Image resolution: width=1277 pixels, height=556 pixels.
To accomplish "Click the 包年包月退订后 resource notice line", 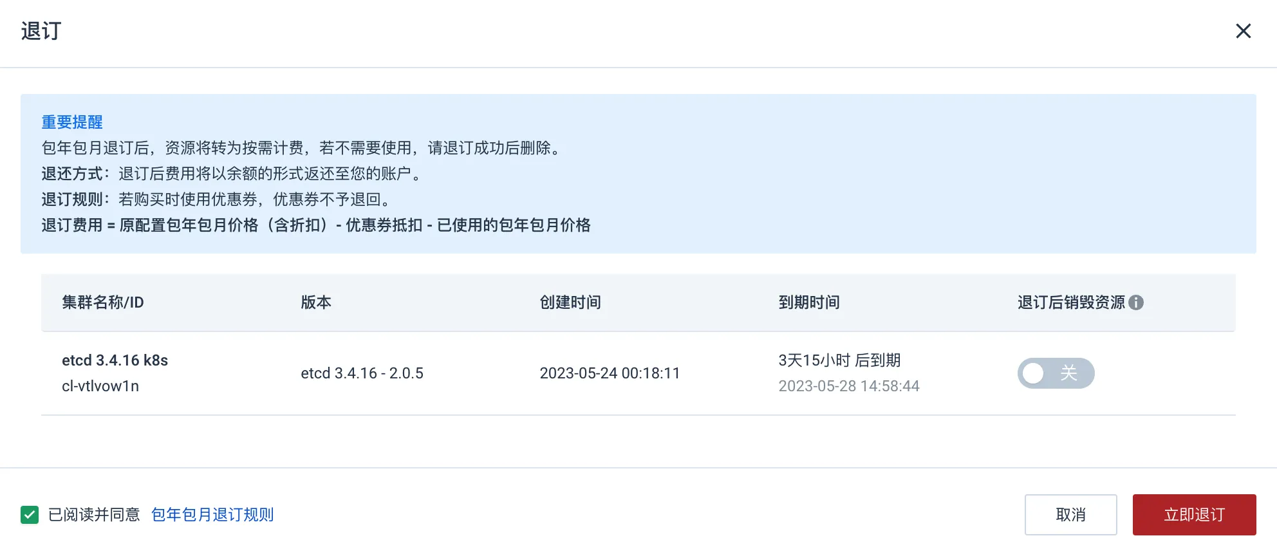I will point(303,148).
